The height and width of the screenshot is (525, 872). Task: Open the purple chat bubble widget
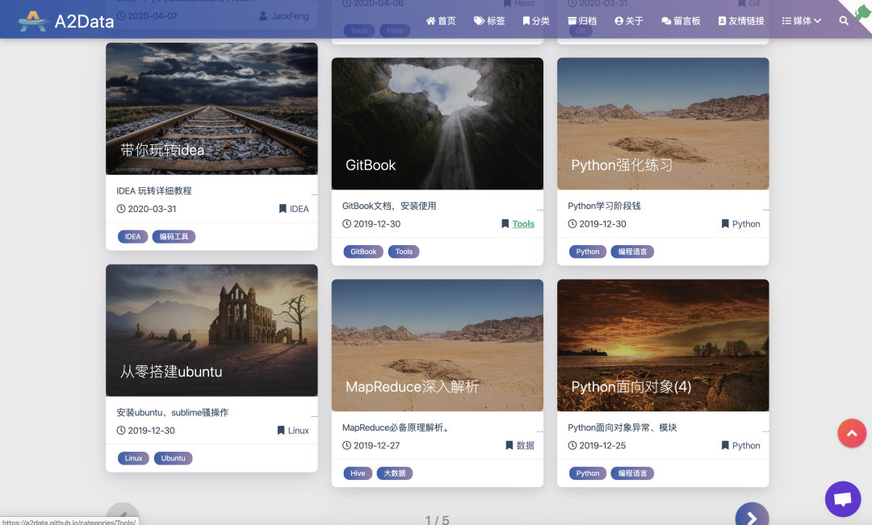coord(843,499)
